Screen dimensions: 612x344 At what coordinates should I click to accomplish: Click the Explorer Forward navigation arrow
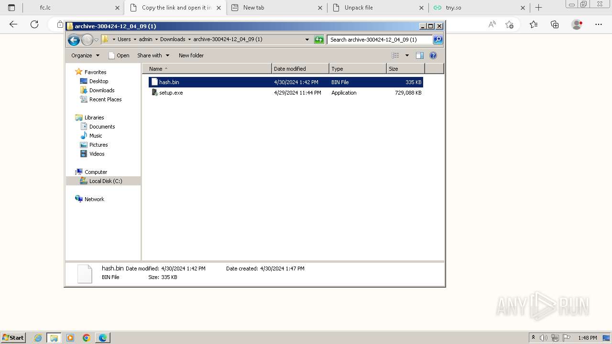click(x=87, y=40)
